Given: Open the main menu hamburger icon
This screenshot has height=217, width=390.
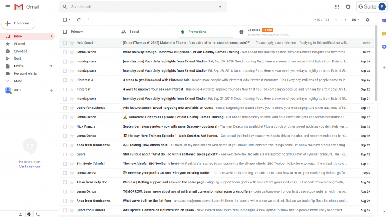Looking at the screenshot, I should [8, 7].
